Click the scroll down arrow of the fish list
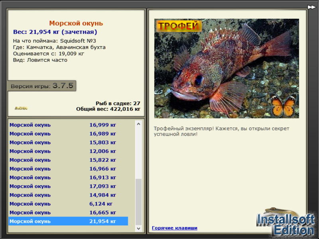Image resolution: width=319 pixels, height=239 pixels. (138, 228)
